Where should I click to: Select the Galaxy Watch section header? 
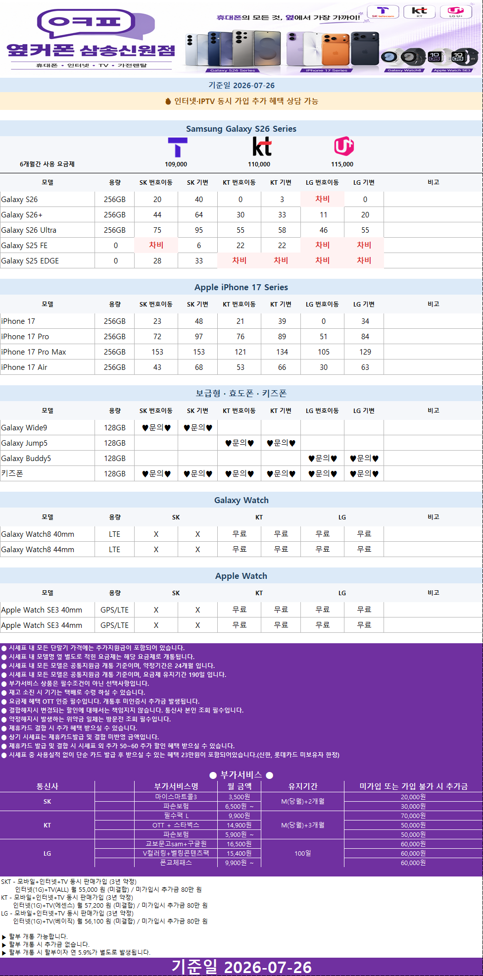click(x=241, y=500)
